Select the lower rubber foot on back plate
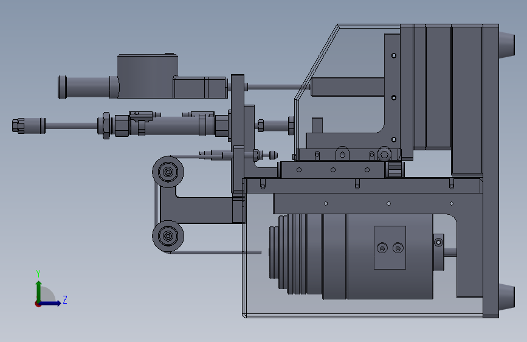This screenshot has width=527, height=342. click(507, 296)
